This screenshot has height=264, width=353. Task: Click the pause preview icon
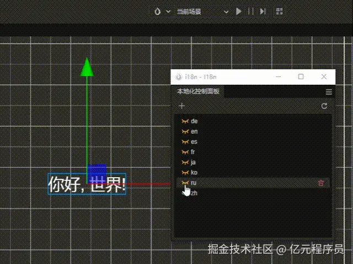[x=251, y=11]
